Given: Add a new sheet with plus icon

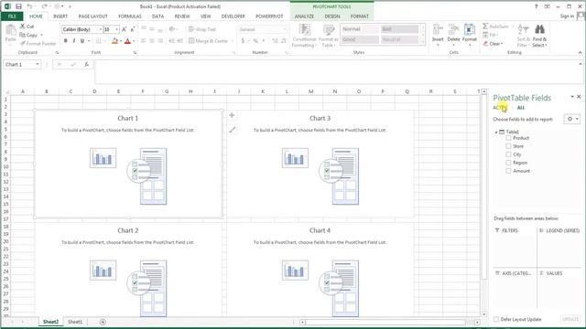Looking at the screenshot, I should pyautogui.click(x=103, y=322).
